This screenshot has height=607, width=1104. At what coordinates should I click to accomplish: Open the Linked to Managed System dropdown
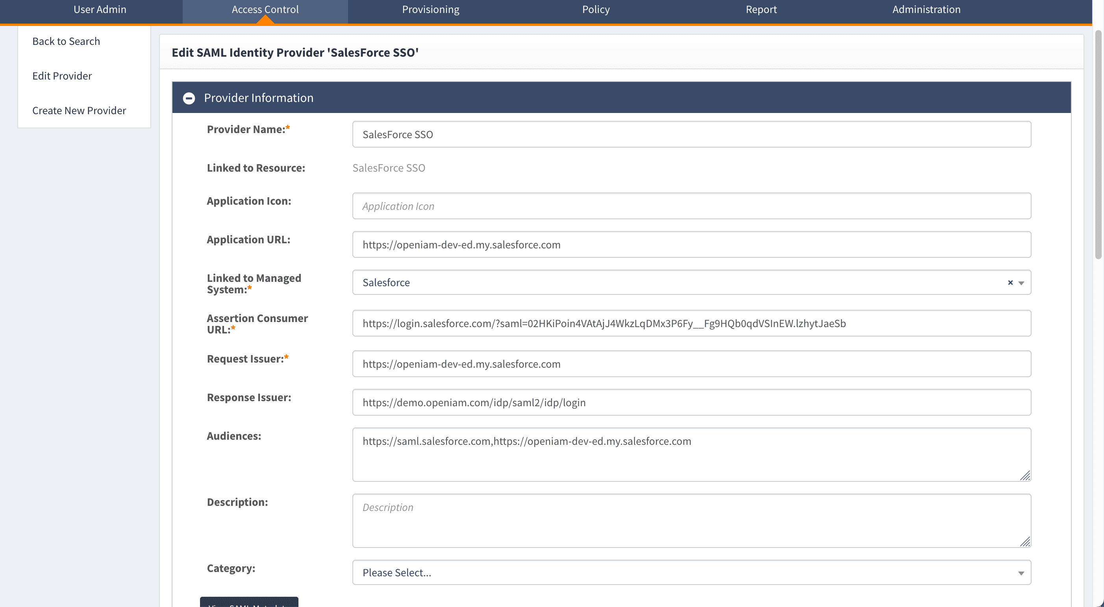[x=1021, y=283]
